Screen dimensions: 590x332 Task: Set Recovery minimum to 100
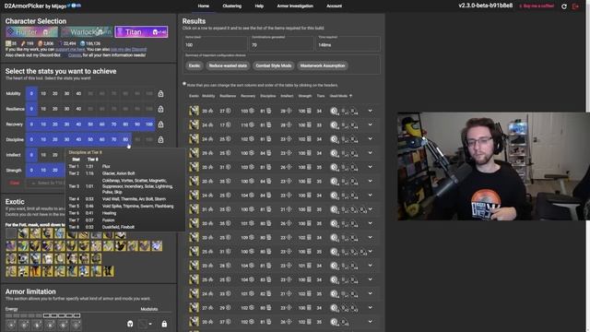[x=149, y=125]
